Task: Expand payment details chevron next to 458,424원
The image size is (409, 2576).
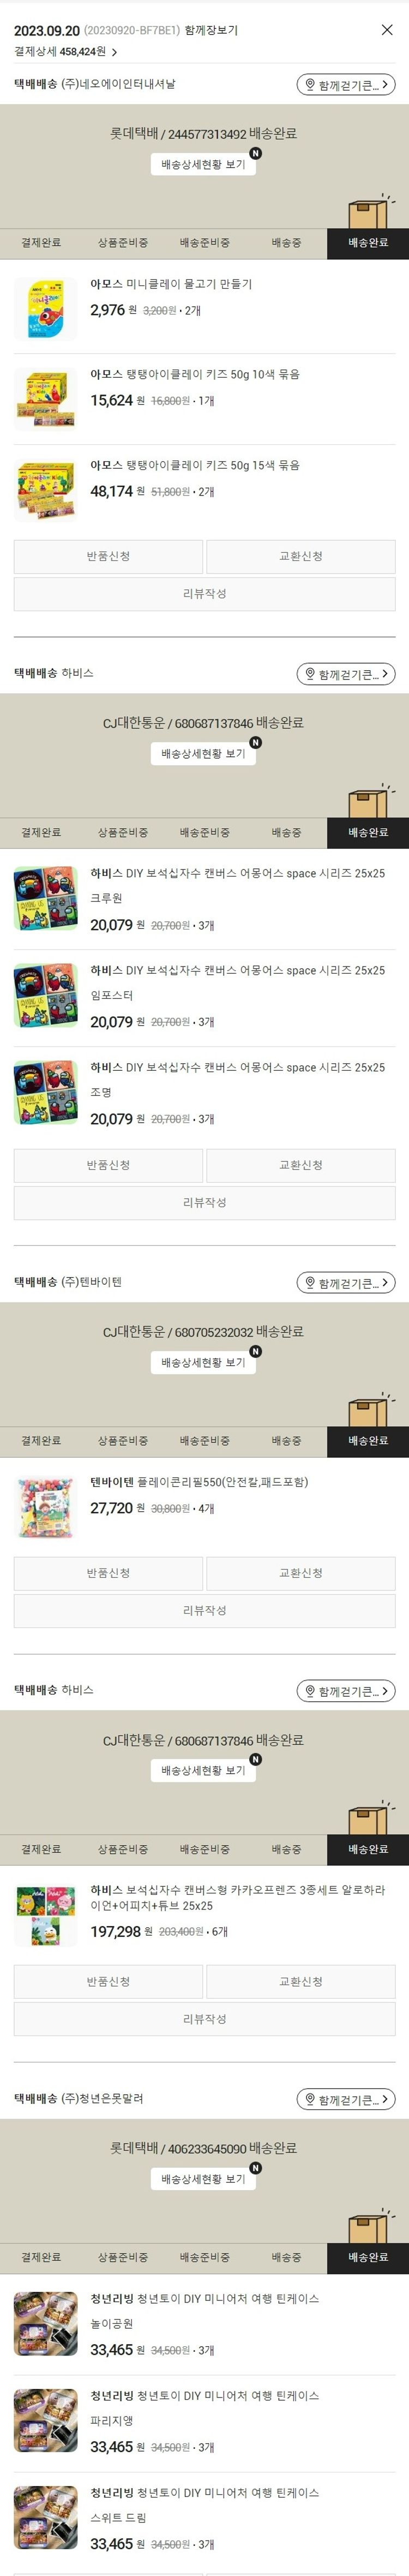Action: click(x=114, y=52)
